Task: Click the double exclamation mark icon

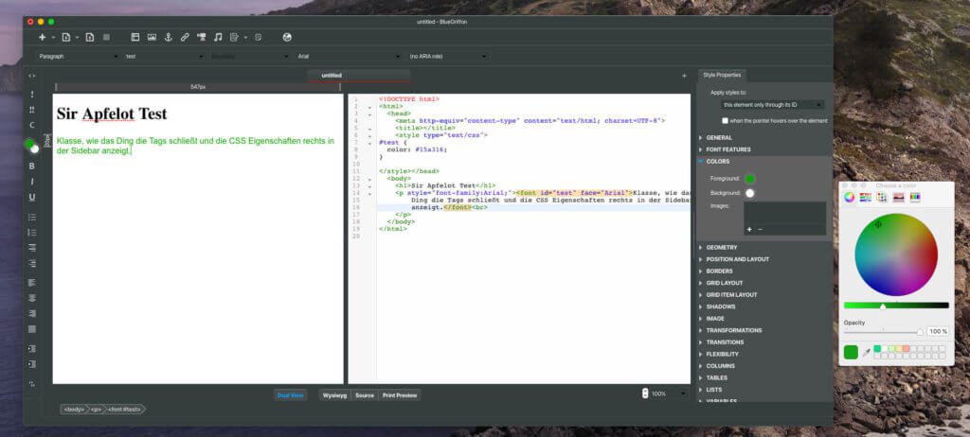Action: tap(32, 110)
